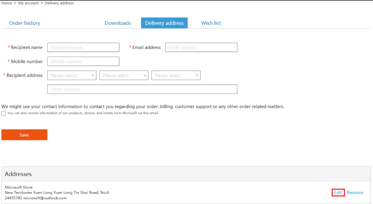Expand the first Recipient address dropdown
The height and width of the screenshot is (204, 373).
pyautogui.click(x=72, y=75)
